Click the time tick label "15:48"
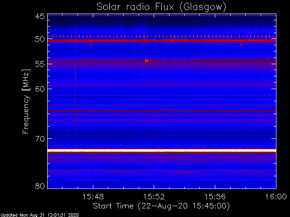290x217 pixels. point(93,197)
